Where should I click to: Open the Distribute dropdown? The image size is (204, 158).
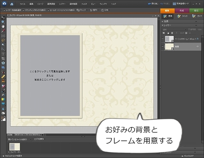105,10
